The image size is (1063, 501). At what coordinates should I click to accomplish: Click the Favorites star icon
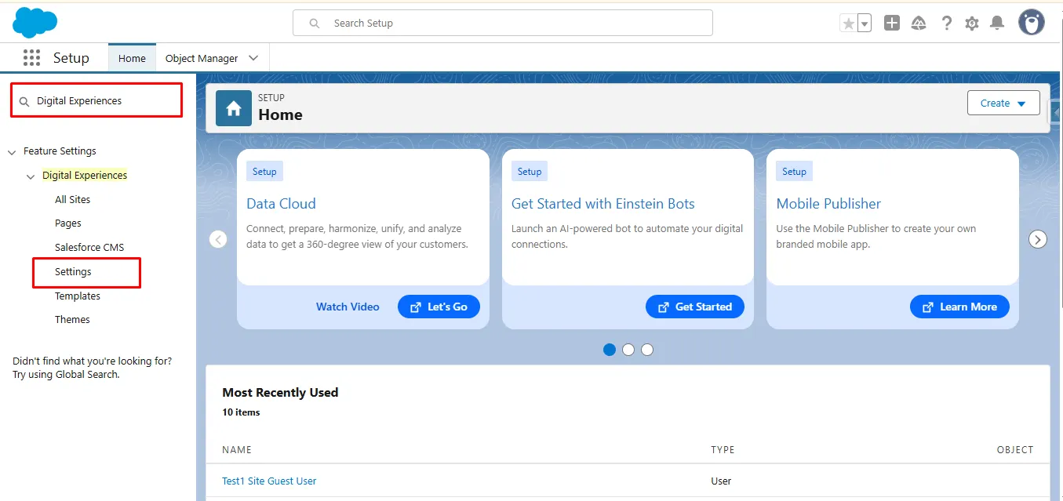pyautogui.click(x=848, y=24)
